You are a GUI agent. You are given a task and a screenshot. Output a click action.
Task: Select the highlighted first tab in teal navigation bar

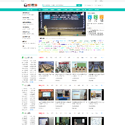(x=40, y=10)
